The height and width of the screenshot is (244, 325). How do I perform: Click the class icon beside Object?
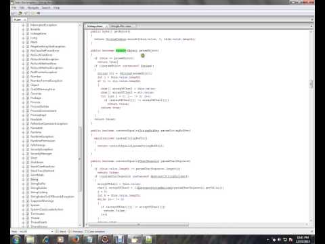pyautogui.click(x=28, y=85)
